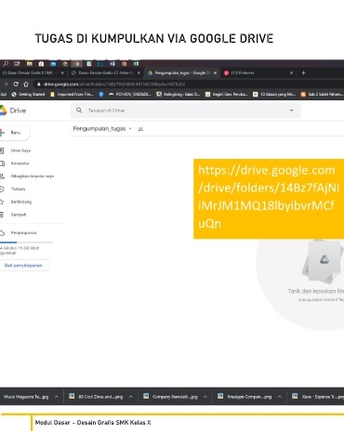This screenshot has width=344, height=446.
Task: Switch to Dasar-Desain-Grafis-C2-Kelas-X tab
Action: 106,73
